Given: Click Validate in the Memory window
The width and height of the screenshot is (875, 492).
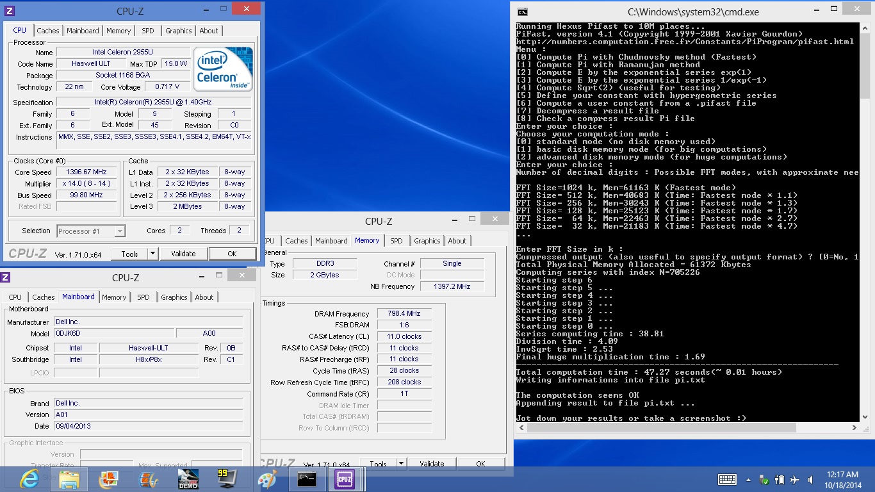Looking at the screenshot, I should coord(432,464).
